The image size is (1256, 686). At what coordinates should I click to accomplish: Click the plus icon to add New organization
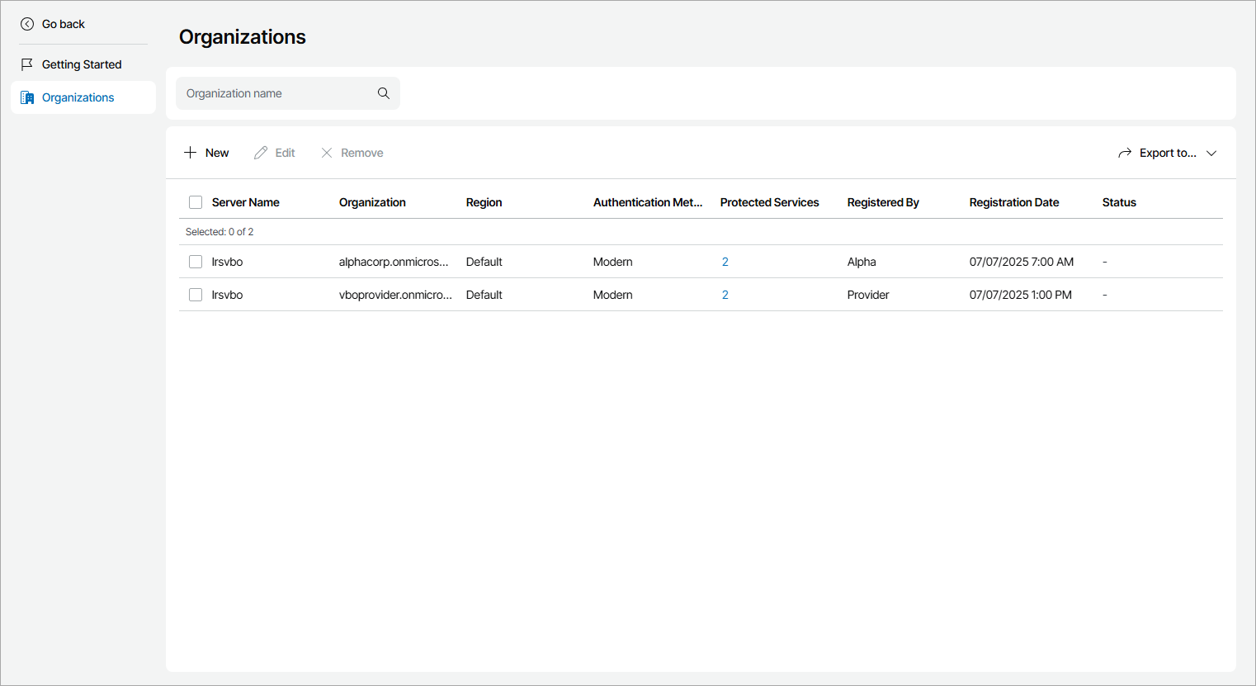click(191, 153)
